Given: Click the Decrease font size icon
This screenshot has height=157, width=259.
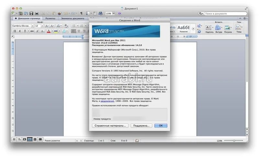Looking at the screenshot, I should [52, 26].
